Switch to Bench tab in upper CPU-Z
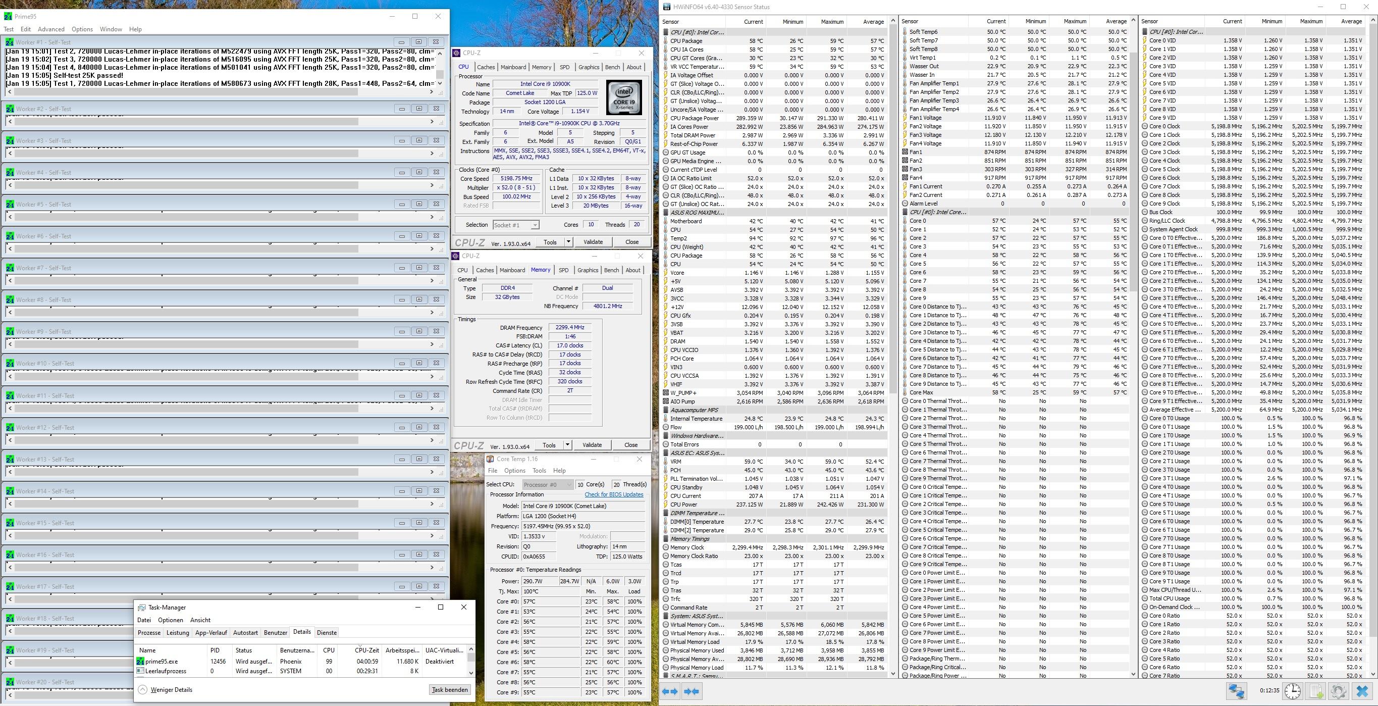1378x706 pixels. tap(612, 68)
